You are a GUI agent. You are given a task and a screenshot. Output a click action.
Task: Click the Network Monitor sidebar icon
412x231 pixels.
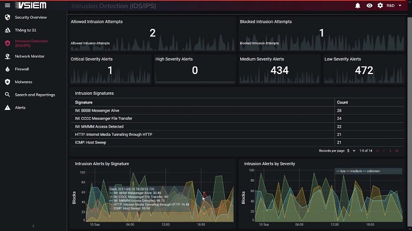point(8,56)
